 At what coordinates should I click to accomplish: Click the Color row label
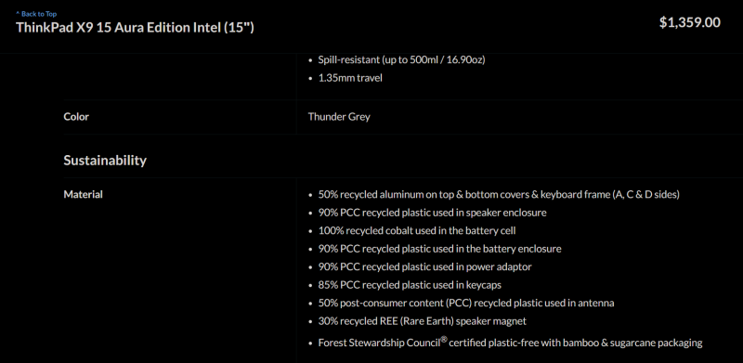(x=76, y=117)
